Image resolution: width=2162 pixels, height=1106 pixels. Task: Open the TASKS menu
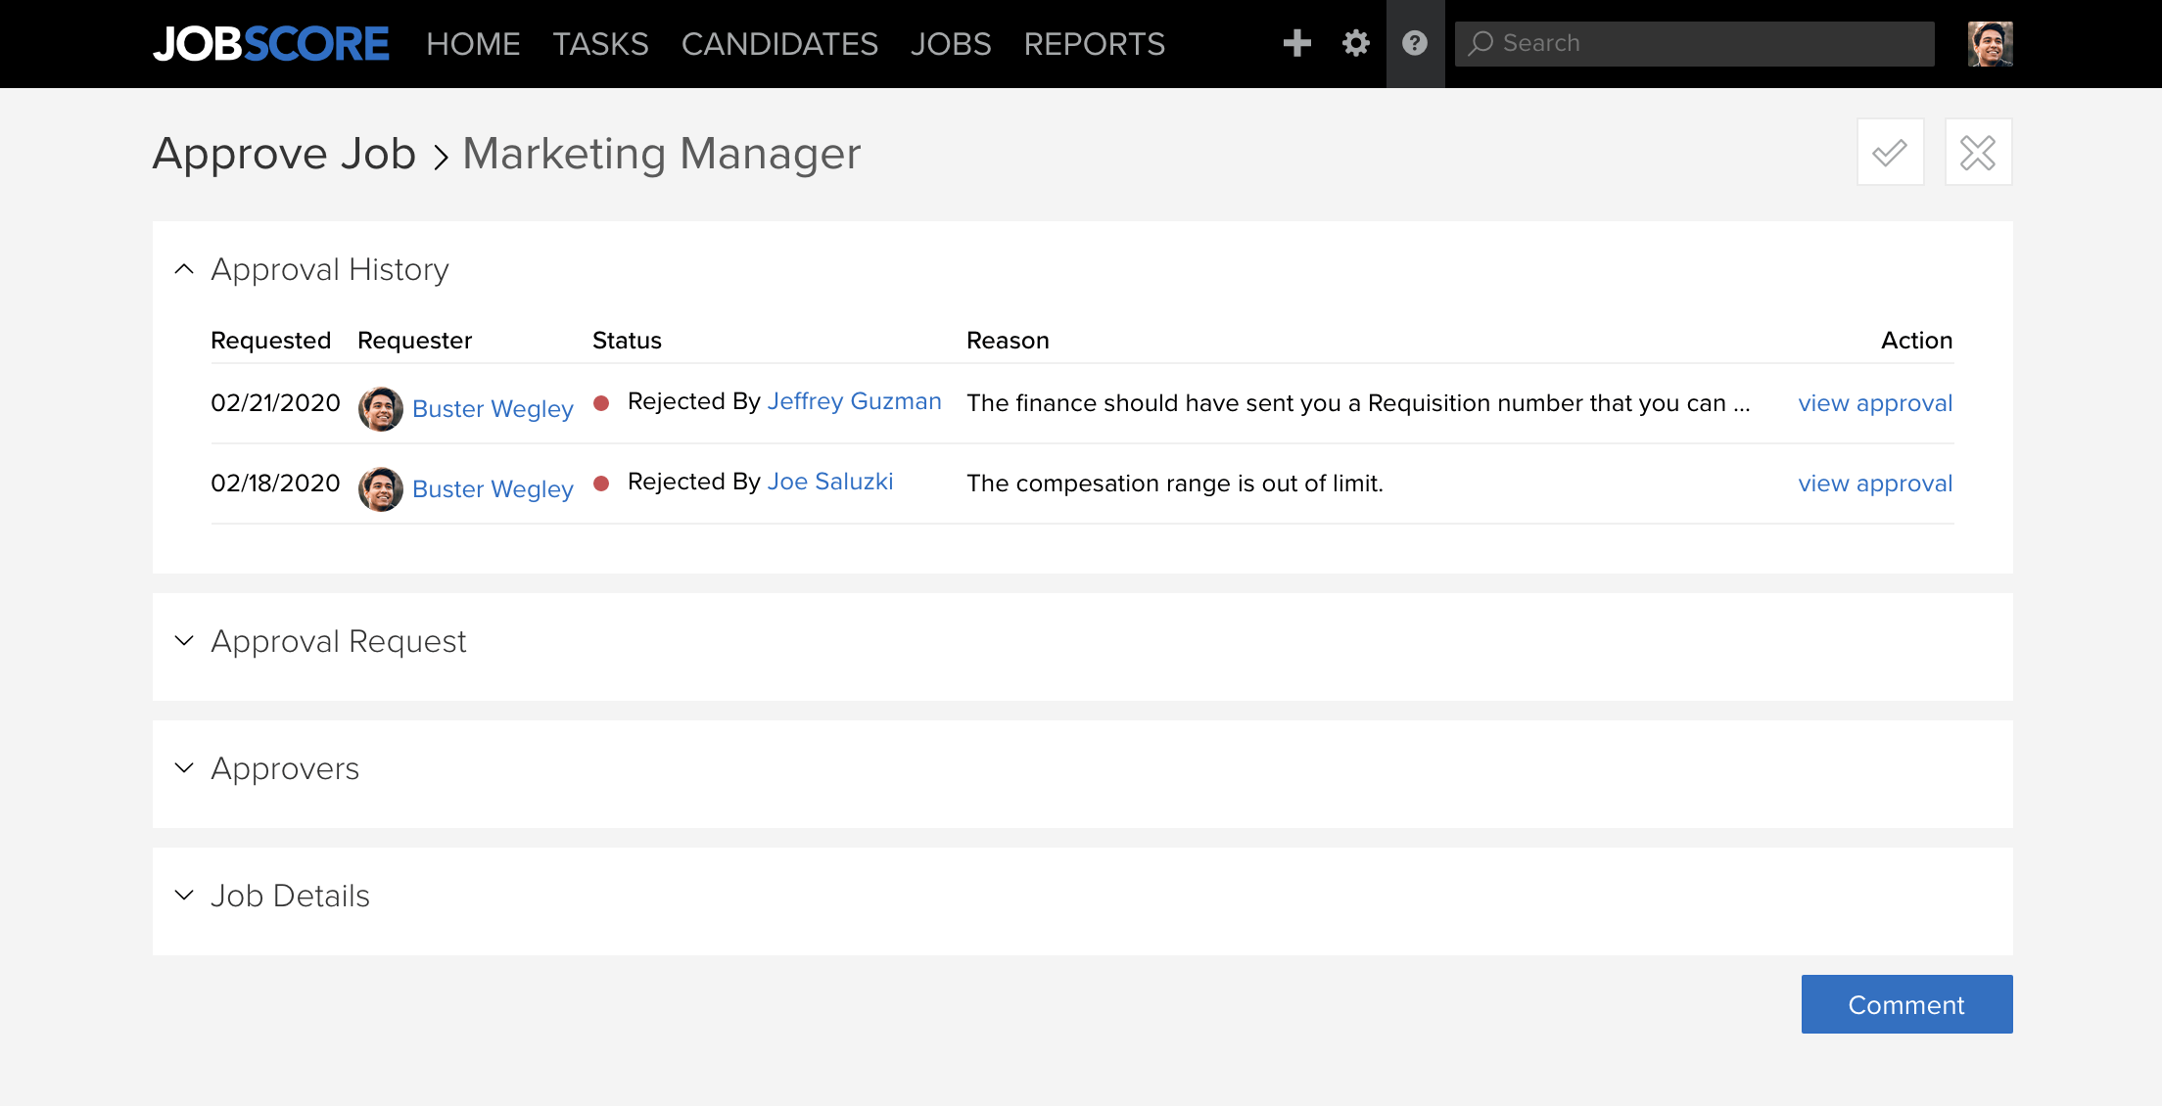[600, 44]
